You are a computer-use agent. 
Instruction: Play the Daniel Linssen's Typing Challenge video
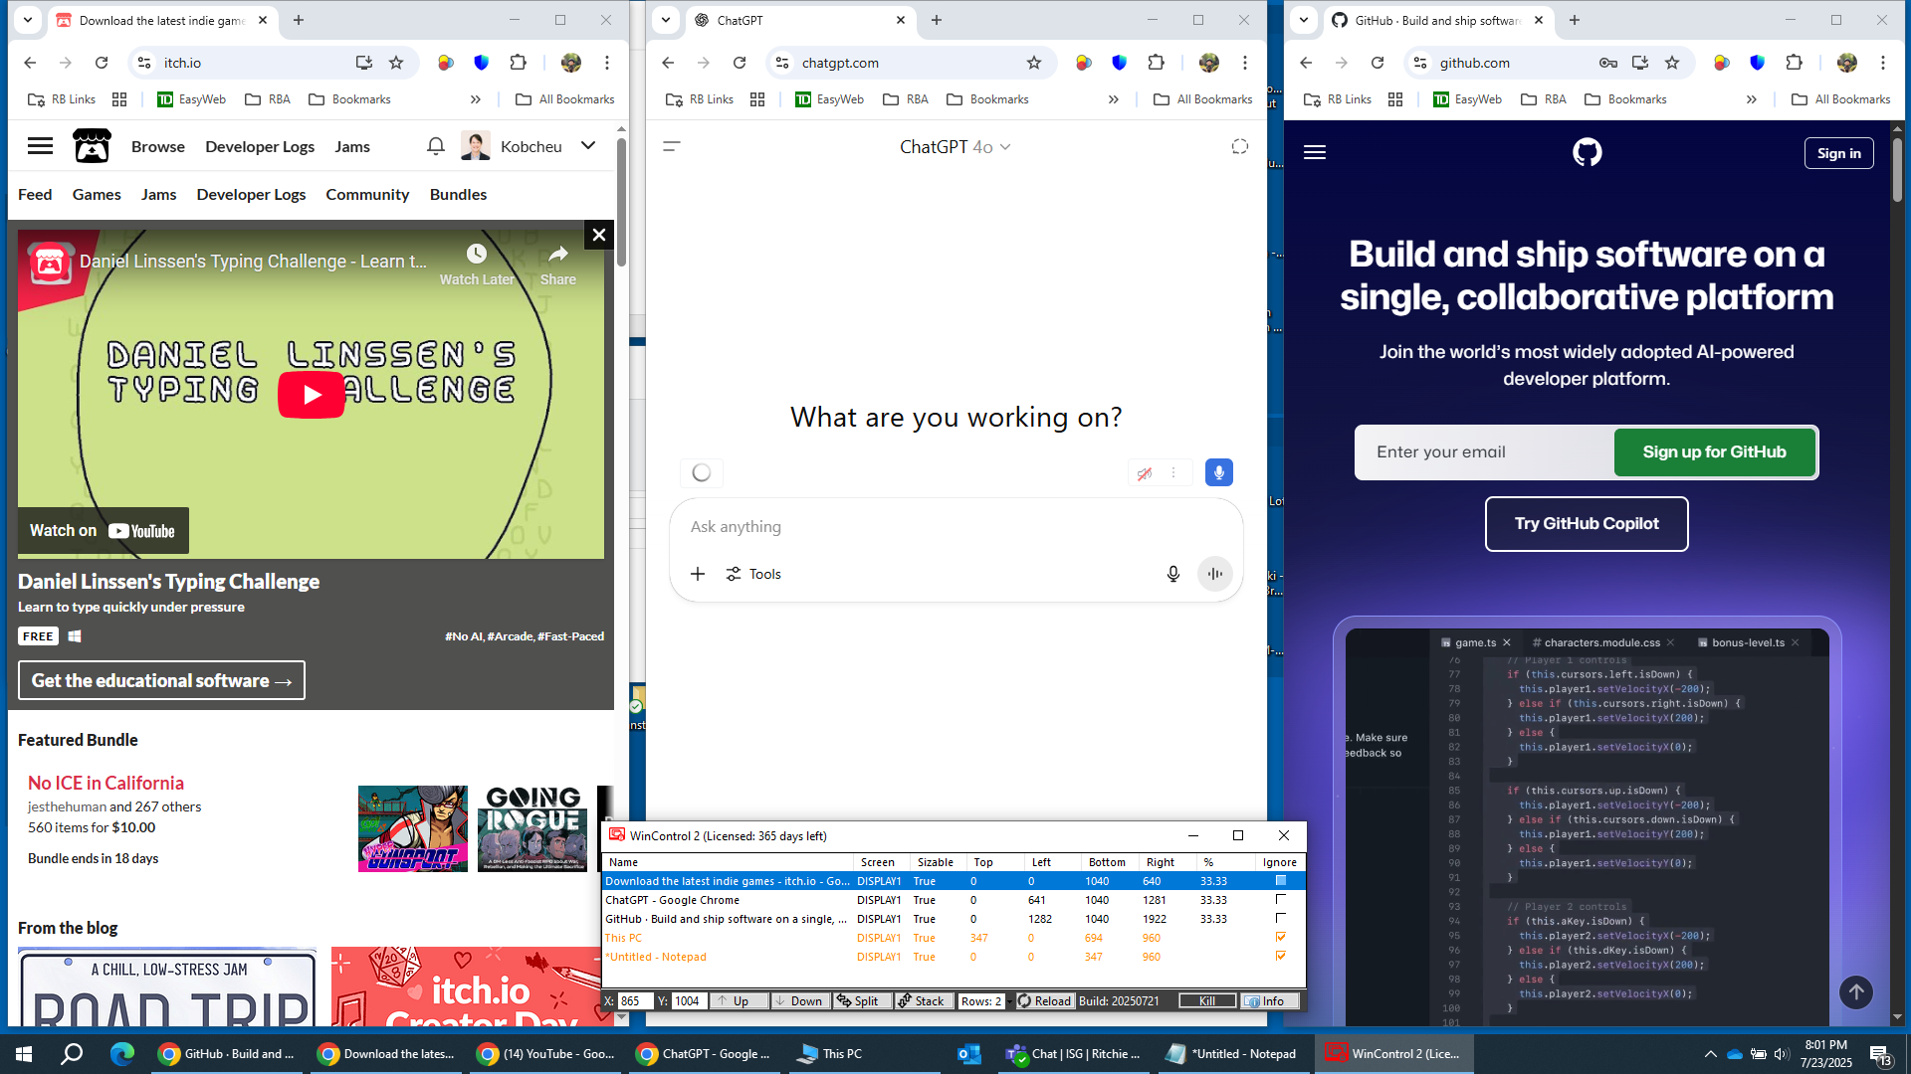312,395
